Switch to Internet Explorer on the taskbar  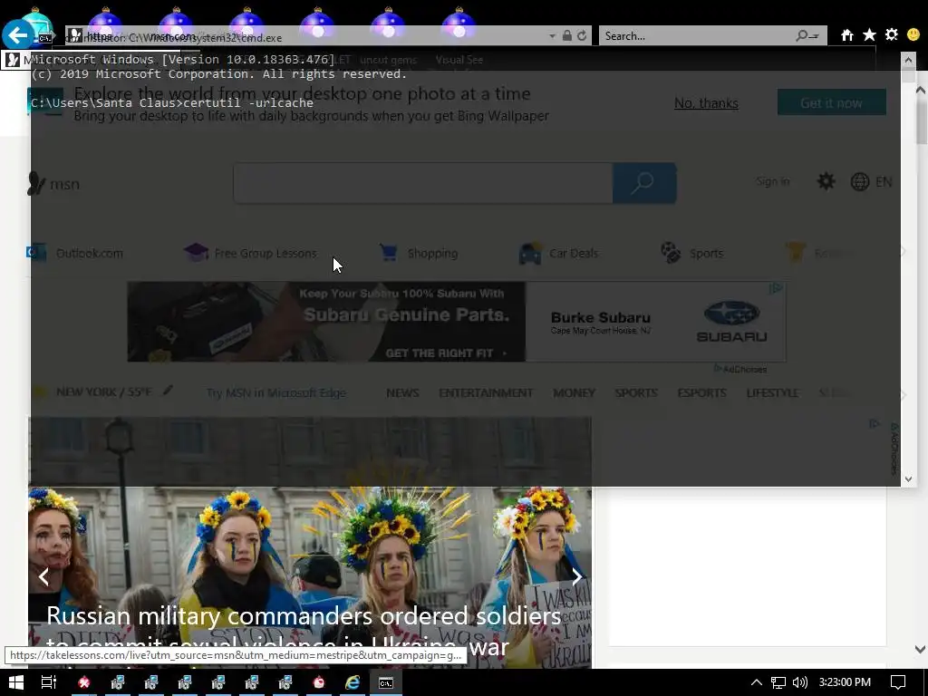pyautogui.click(x=353, y=682)
